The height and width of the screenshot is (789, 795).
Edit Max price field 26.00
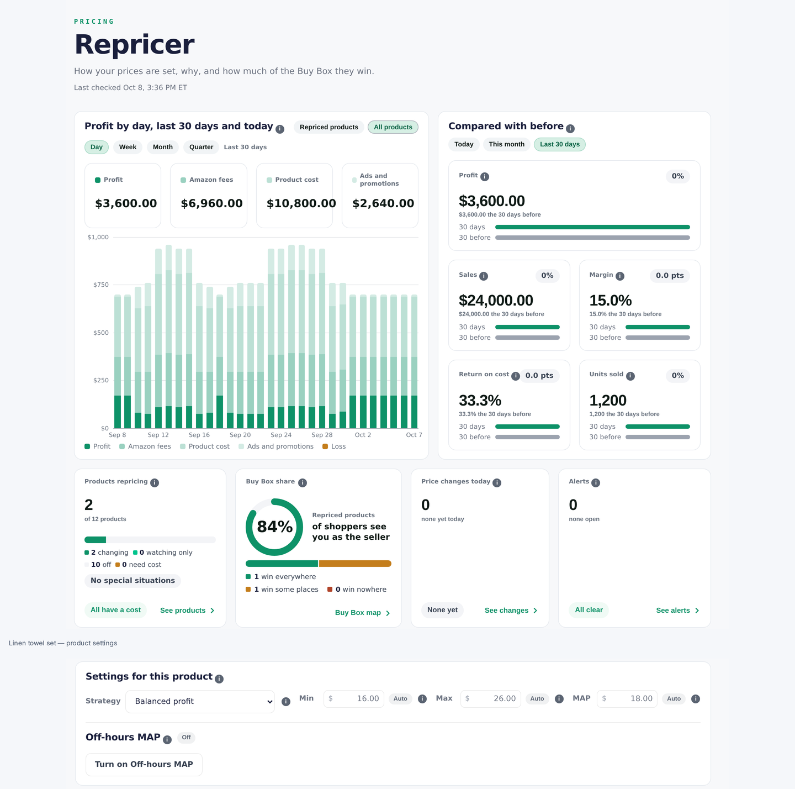pyautogui.click(x=490, y=699)
